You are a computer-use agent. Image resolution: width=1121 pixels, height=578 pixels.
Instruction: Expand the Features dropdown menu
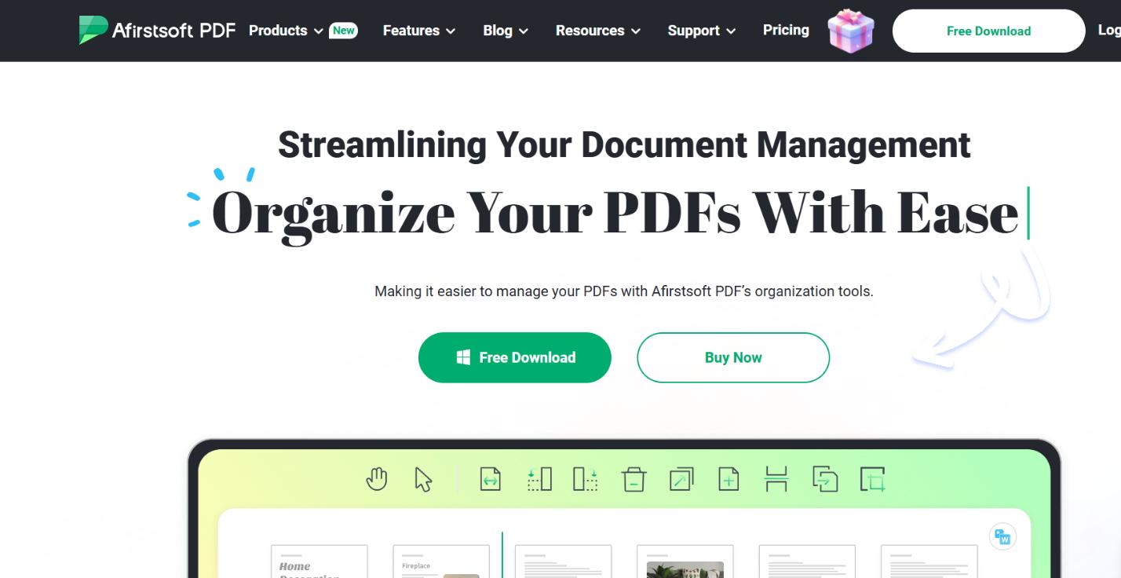[419, 31]
